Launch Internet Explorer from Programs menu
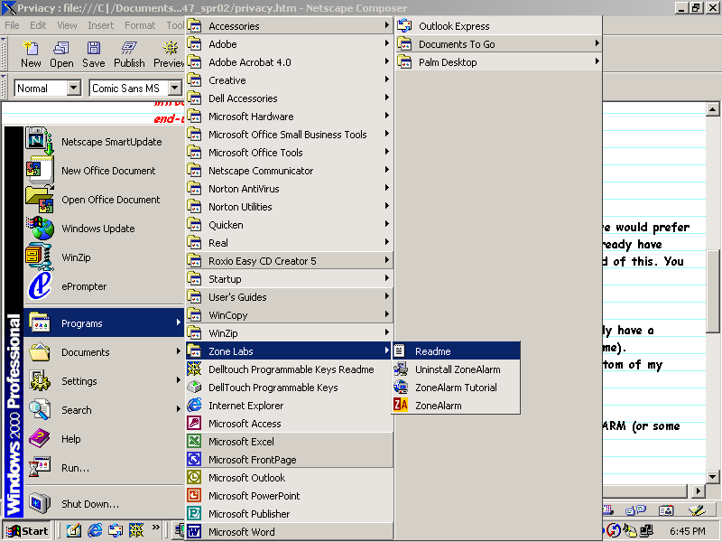 [x=290, y=406]
